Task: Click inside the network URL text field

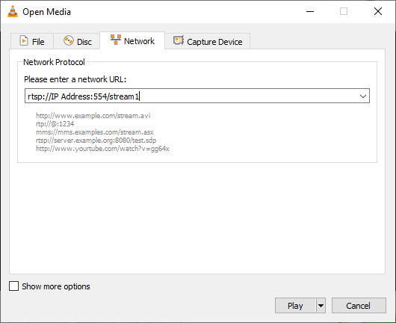Action: 191,96
